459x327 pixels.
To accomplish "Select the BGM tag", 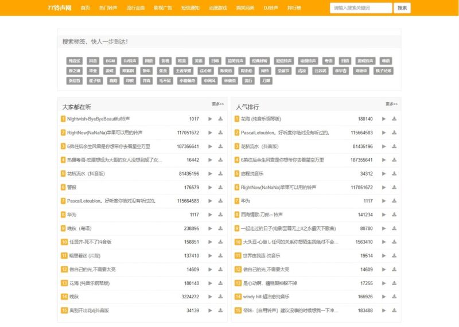I will (x=110, y=61).
